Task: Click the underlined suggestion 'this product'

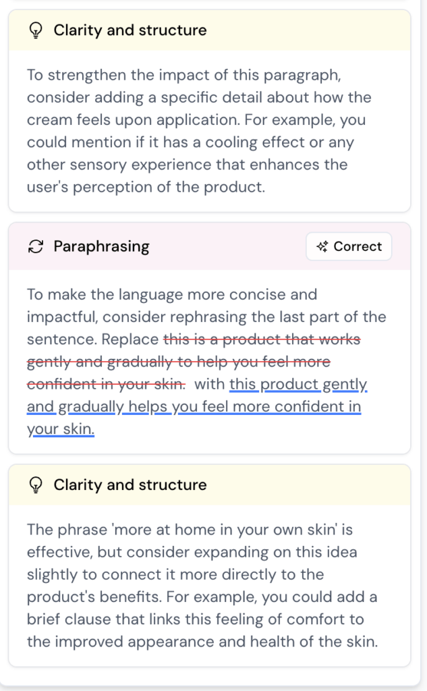Action: coord(274,385)
